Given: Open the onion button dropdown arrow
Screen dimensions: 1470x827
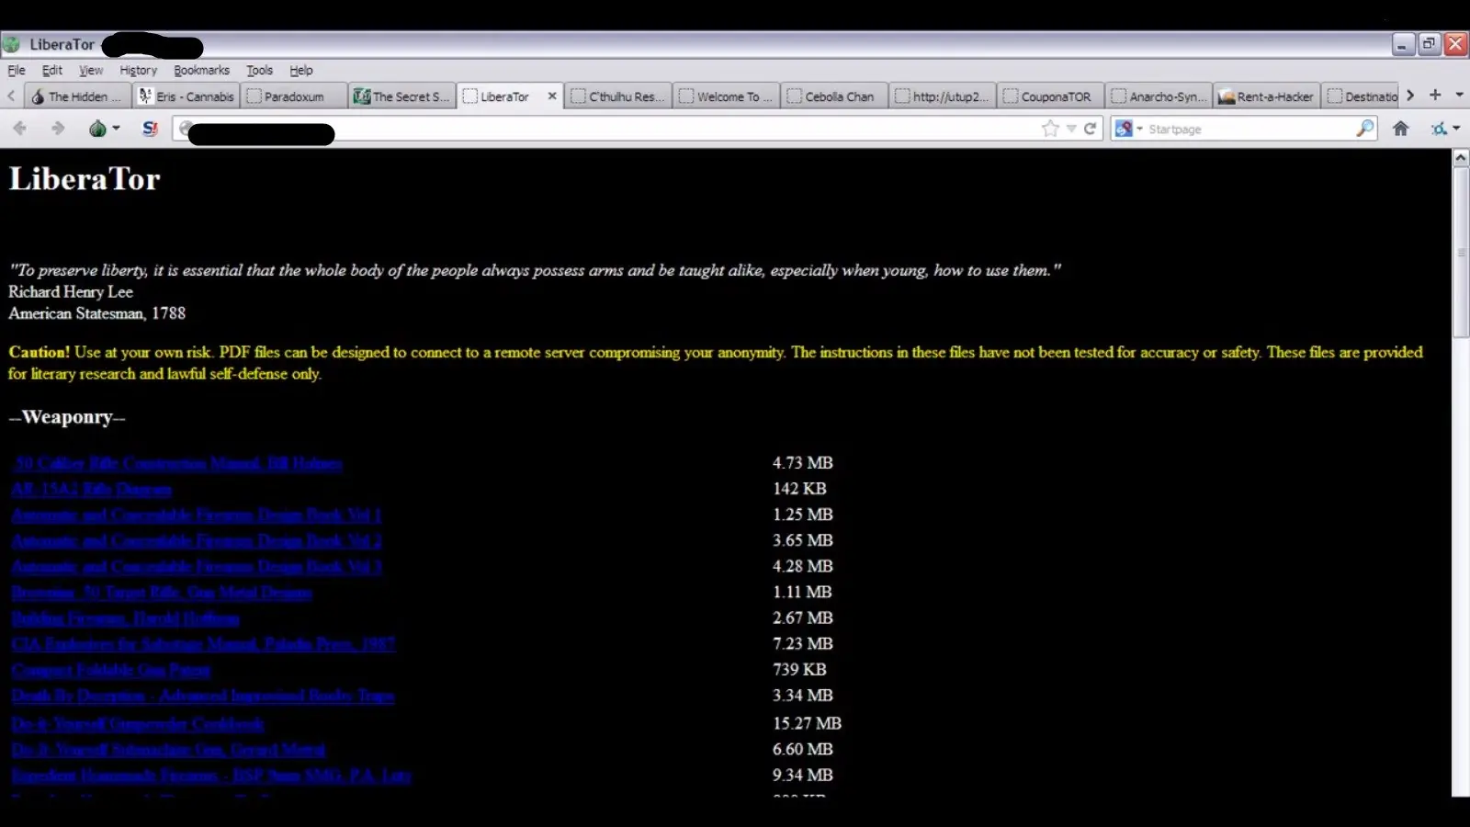Looking at the screenshot, I should (x=116, y=129).
